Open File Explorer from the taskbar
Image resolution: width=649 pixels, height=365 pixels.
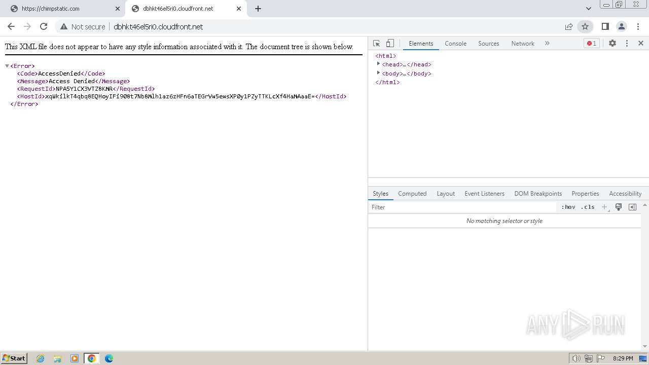[x=57, y=358]
